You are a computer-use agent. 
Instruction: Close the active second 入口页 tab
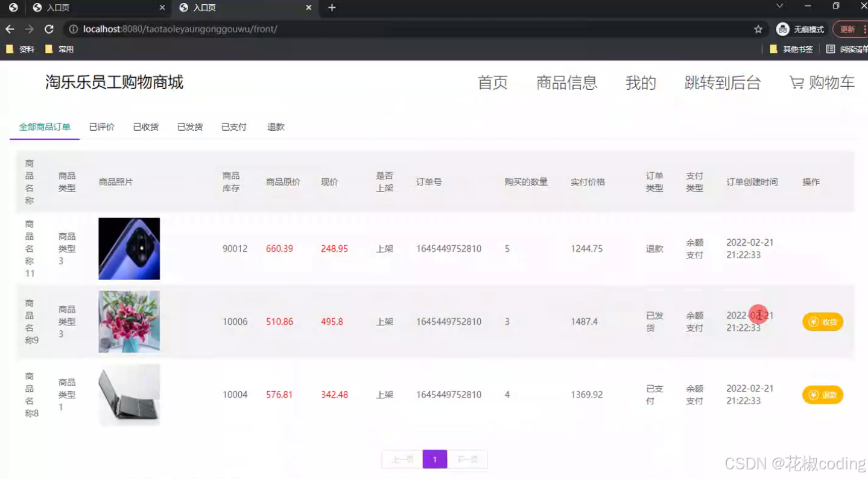[x=309, y=8]
